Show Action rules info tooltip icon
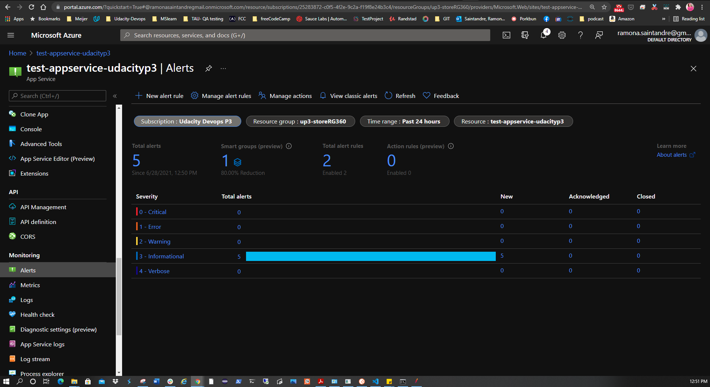Image resolution: width=710 pixels, height=387 pixels. pos(451,146)
